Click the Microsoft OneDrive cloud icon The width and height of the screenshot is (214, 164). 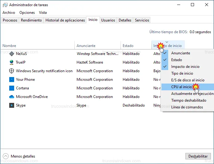[12, 97]
